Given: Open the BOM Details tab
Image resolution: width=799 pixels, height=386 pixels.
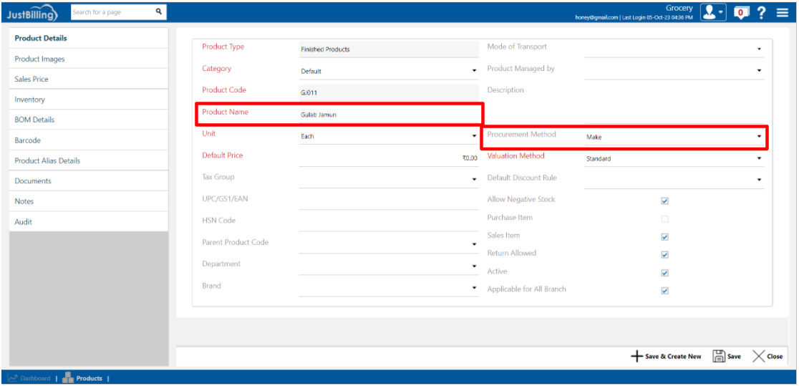Looking at the screenshot, I should point(34,120).
